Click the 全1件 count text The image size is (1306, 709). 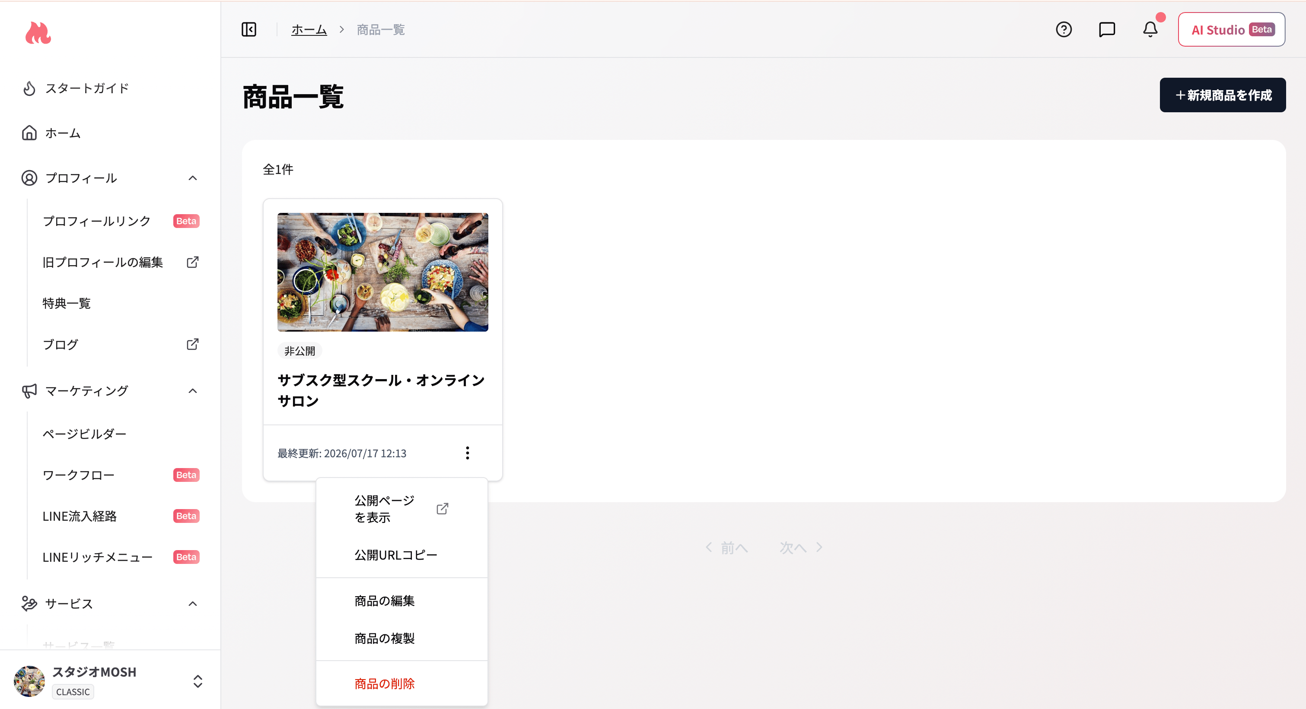[x=278, y=169]
